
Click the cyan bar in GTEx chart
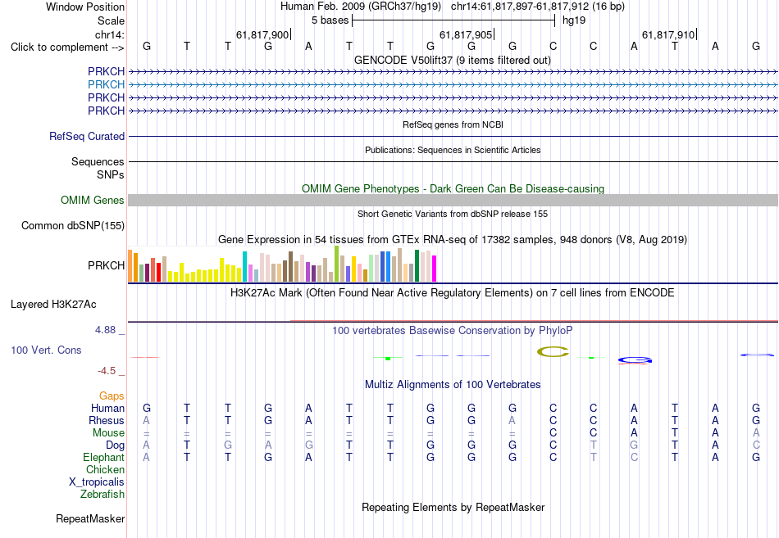pos(244,266)
